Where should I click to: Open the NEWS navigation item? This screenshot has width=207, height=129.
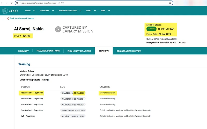click(103, 11)
